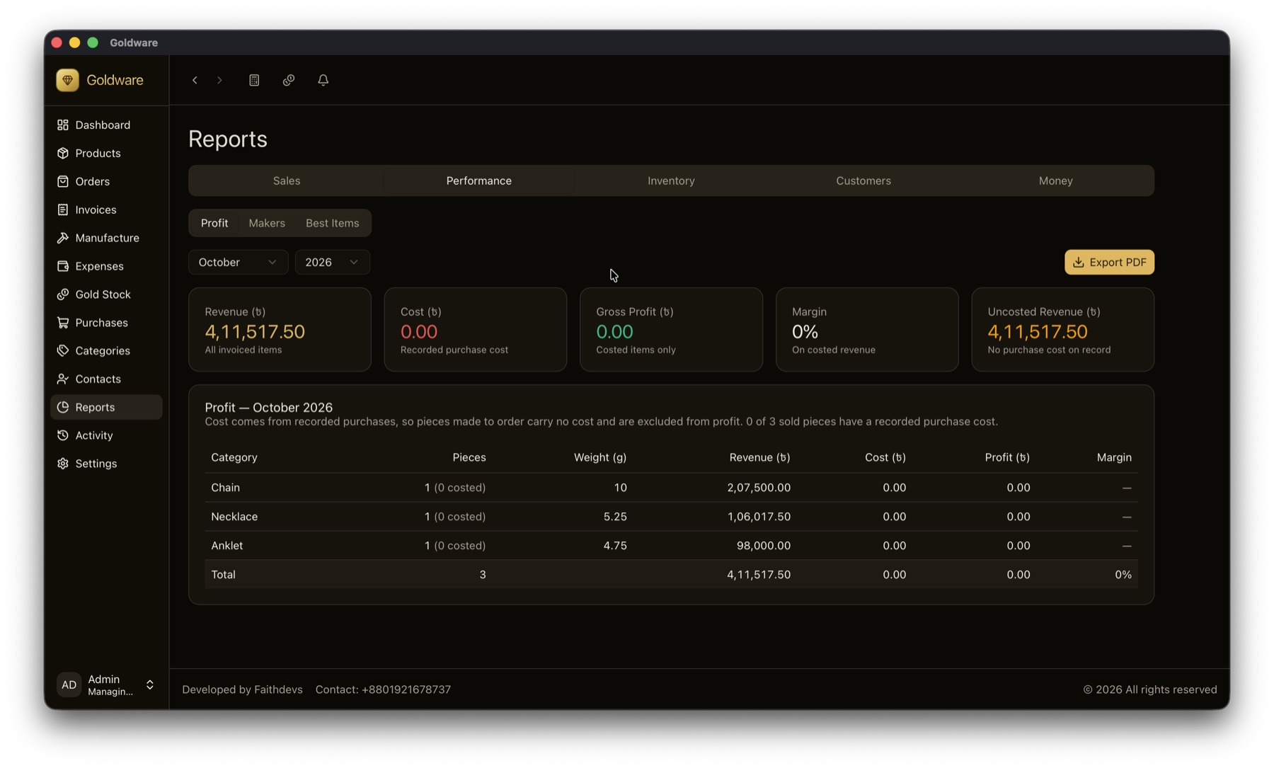Switch to the Makers sub-tab

click(x=267, y=223)
